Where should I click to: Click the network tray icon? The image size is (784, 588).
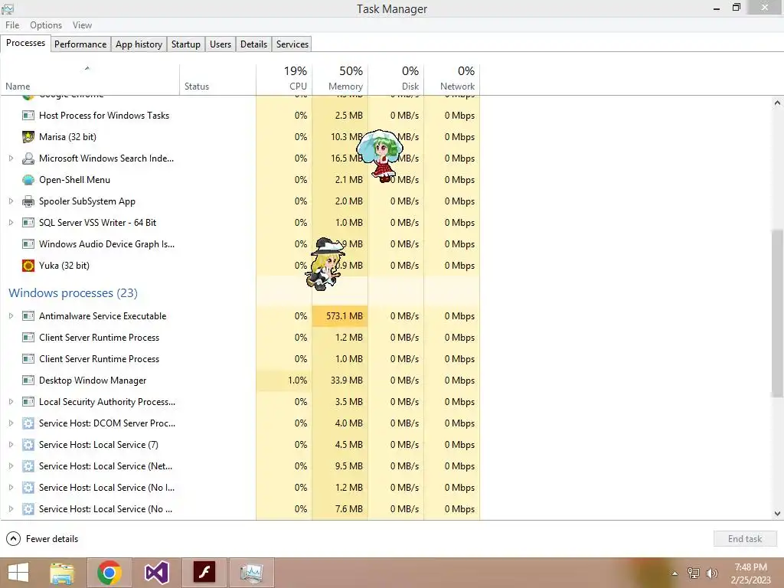click(694, 573)
